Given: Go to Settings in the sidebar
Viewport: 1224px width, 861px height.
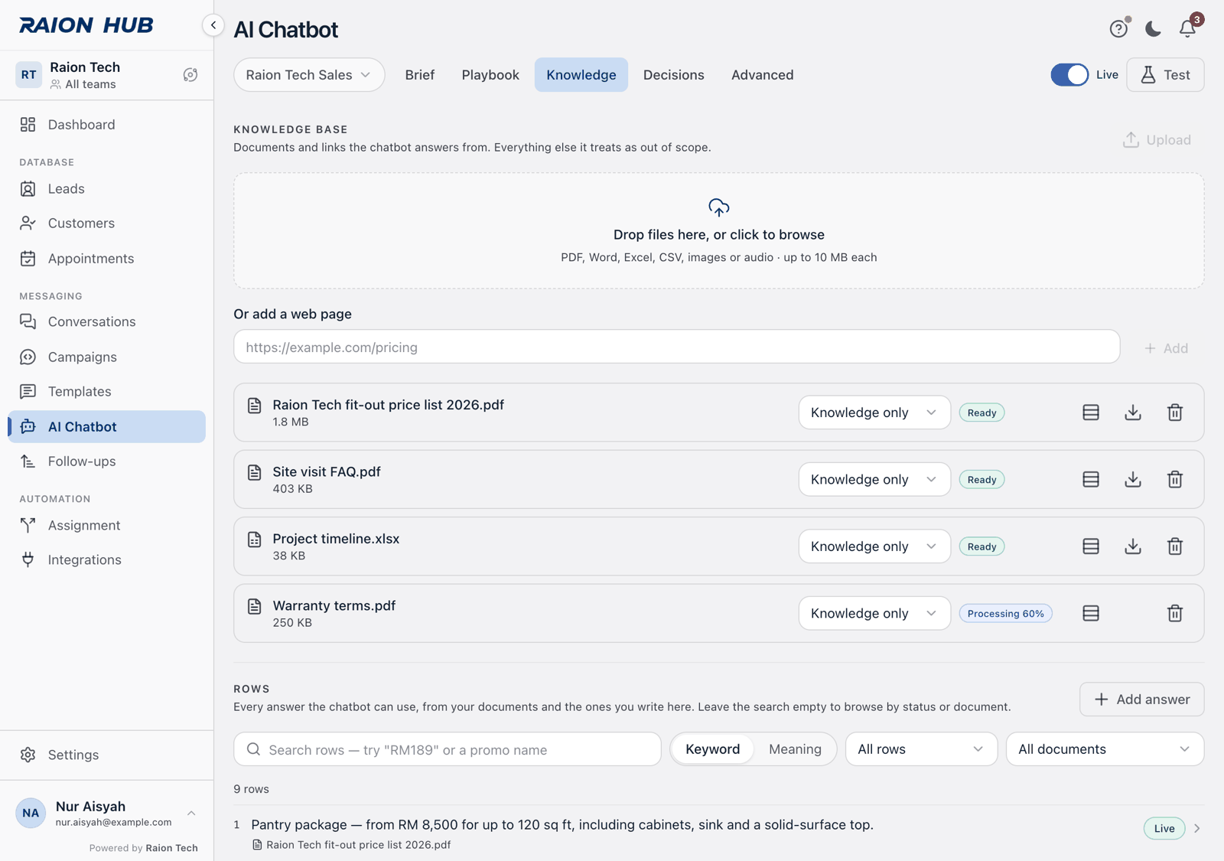Looking at the screenshot, I should tap(106, 755).
